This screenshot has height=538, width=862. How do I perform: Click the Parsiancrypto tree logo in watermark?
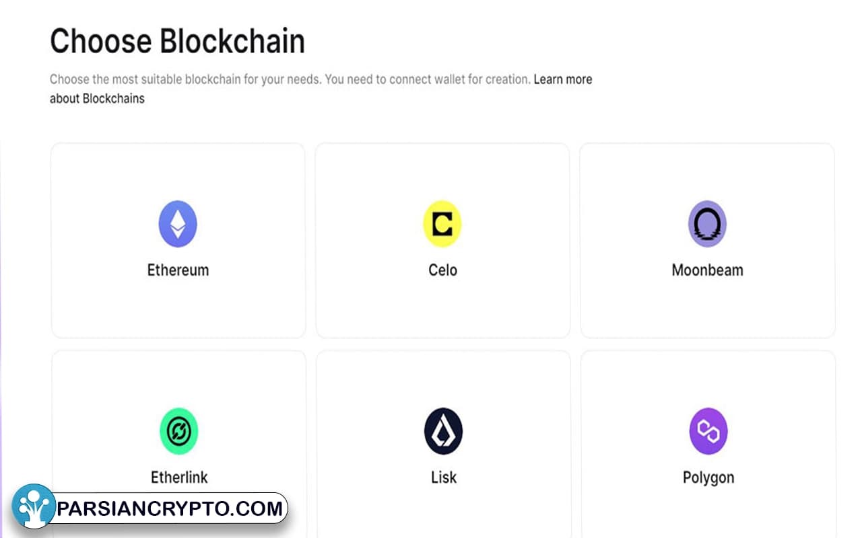tap(34, 506)
